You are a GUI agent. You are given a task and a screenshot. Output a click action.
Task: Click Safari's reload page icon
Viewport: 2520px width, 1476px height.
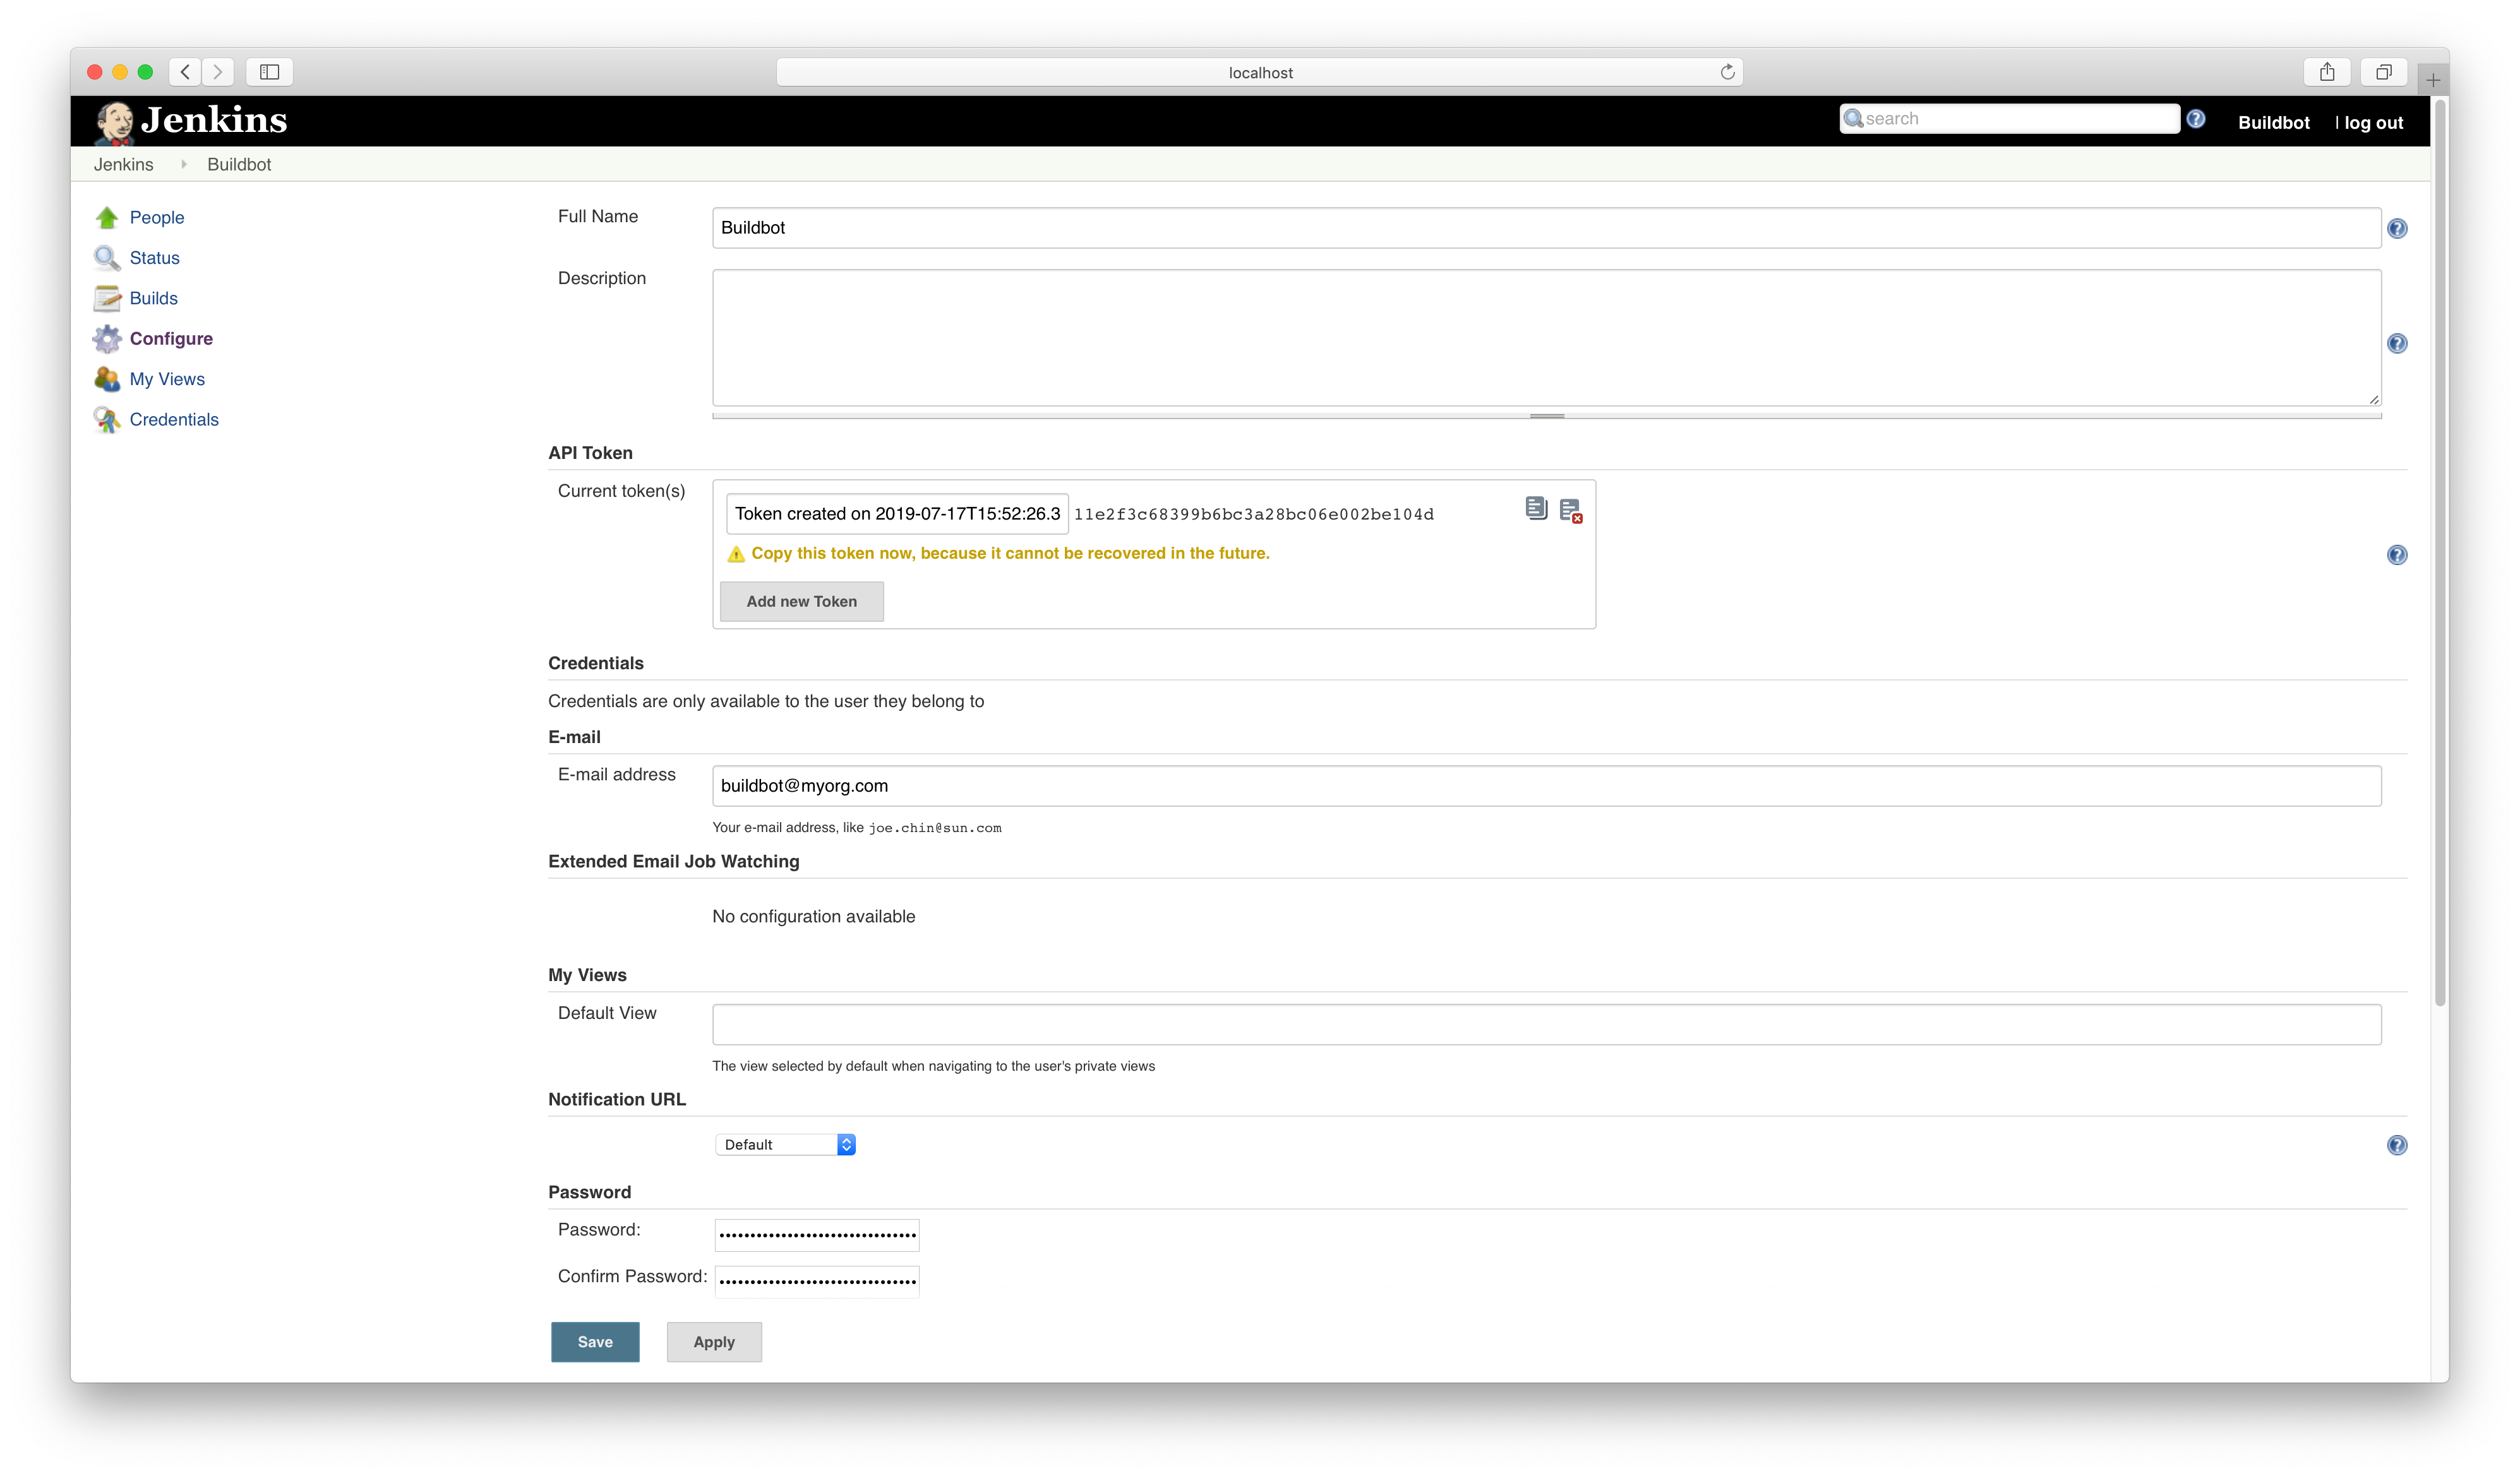[1727, 72]
